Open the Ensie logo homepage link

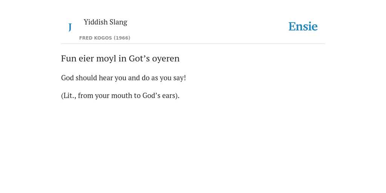click(303, 26)
